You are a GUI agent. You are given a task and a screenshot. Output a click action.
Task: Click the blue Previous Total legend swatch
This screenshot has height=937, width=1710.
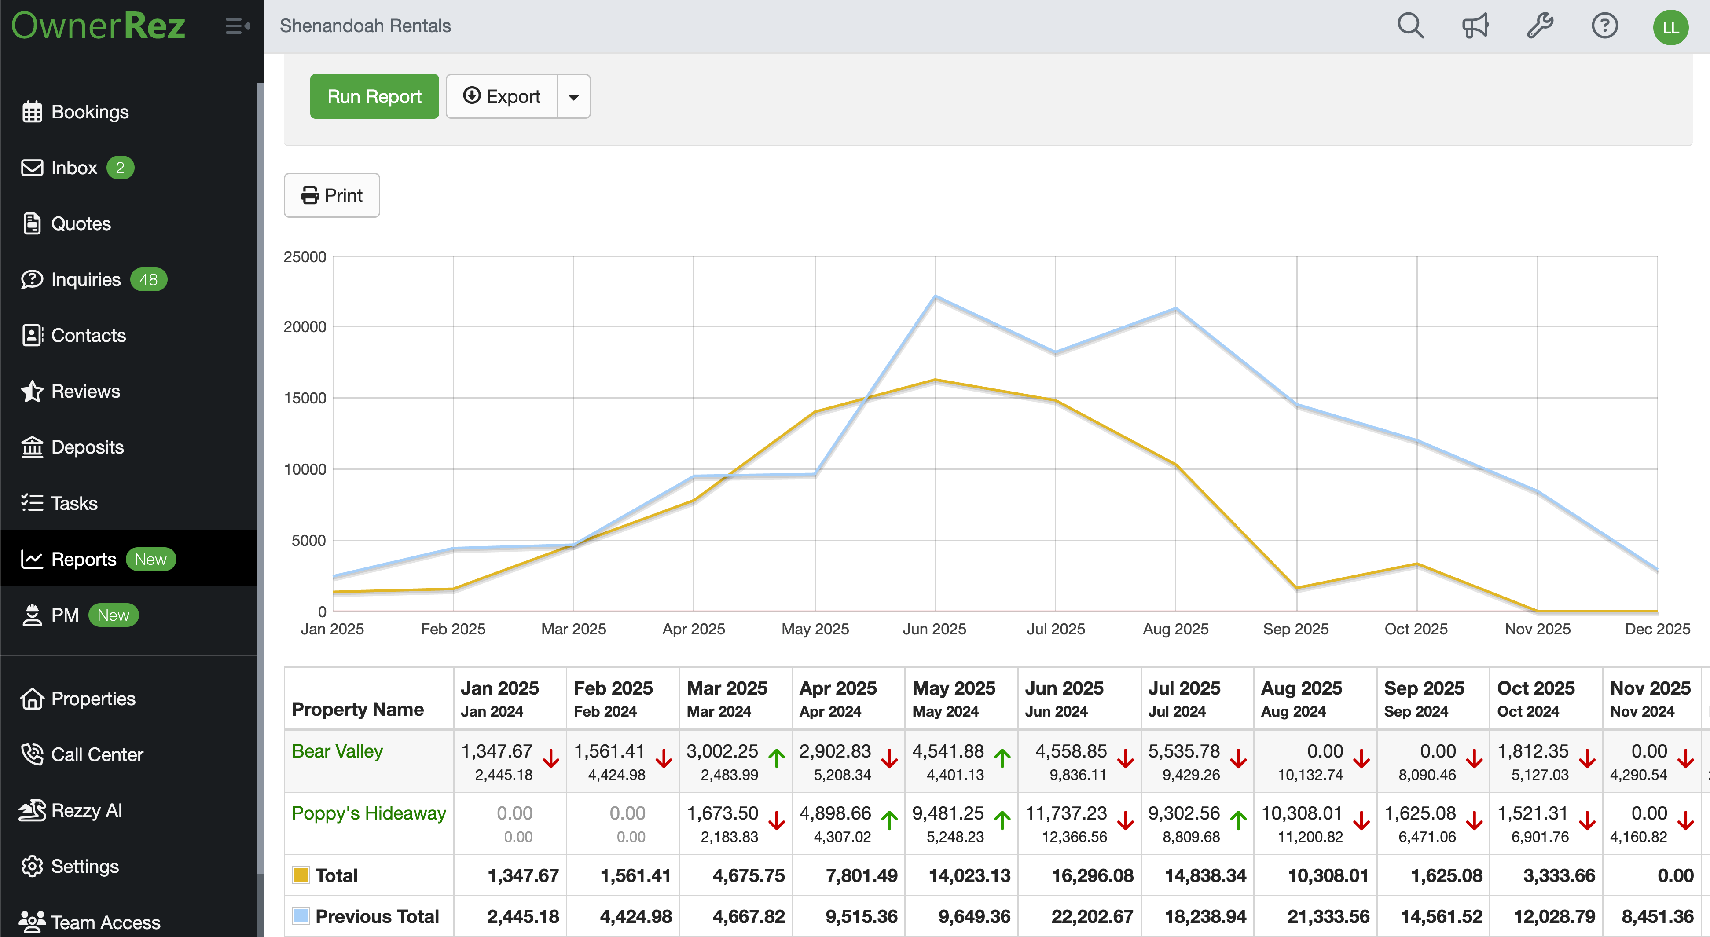301,916
